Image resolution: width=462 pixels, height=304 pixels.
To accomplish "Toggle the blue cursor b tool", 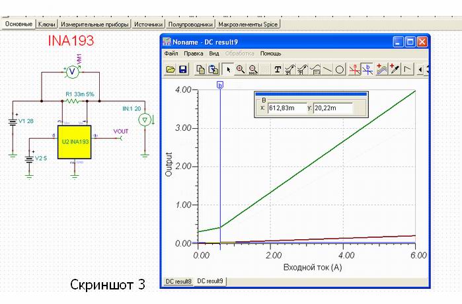I will tap(367, 69).
